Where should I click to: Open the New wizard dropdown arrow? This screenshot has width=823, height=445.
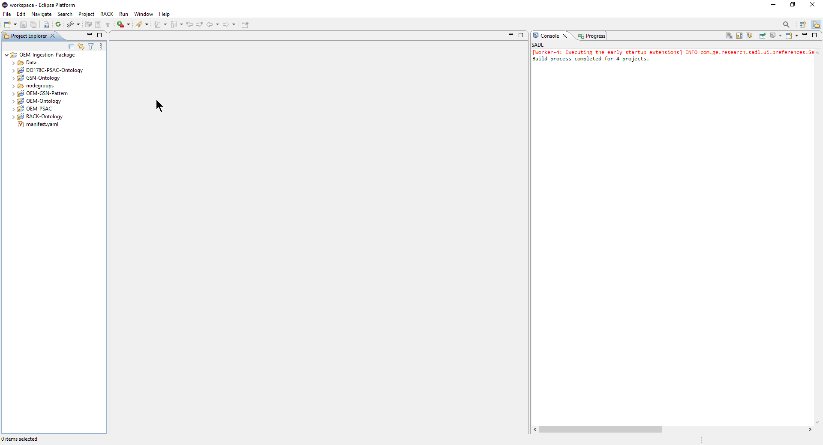click(x=15, y=24)
